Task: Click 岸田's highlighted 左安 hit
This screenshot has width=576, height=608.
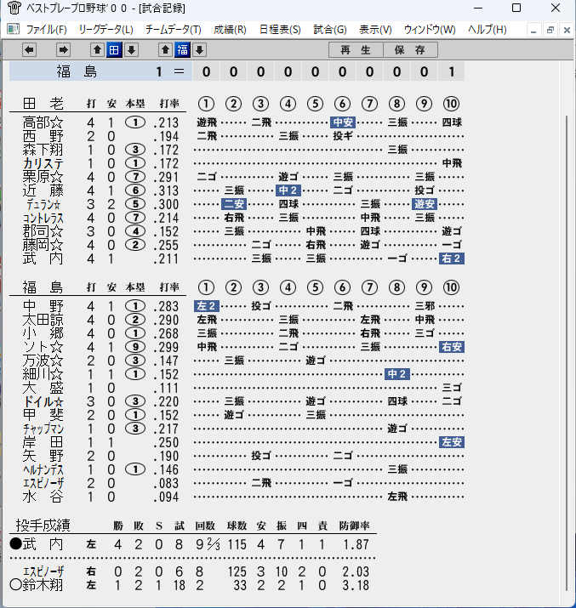Action: tap(452, 442)
